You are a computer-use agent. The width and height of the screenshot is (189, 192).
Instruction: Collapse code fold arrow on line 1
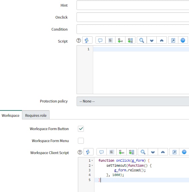pos(92,160)
